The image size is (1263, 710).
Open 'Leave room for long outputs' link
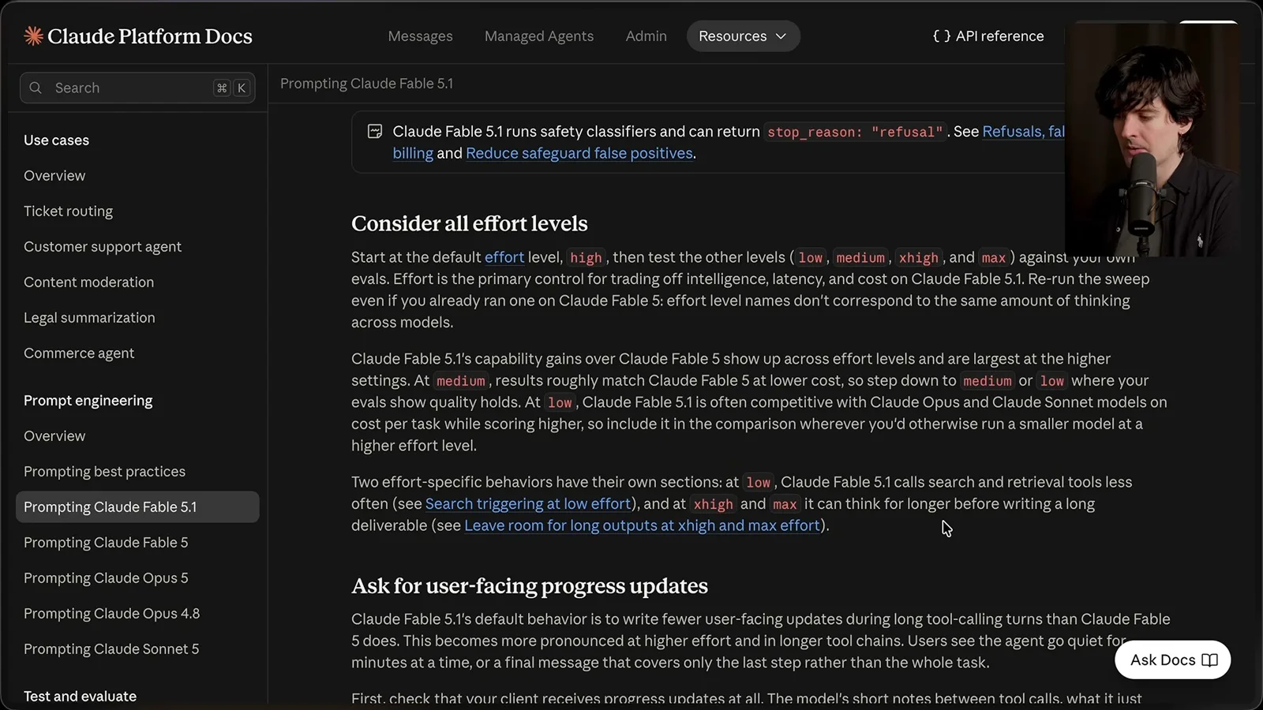pos(642,525)
